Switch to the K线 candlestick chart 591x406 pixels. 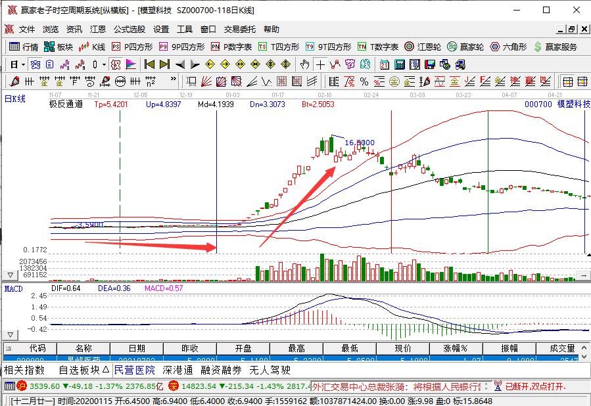tap(92, 47)
